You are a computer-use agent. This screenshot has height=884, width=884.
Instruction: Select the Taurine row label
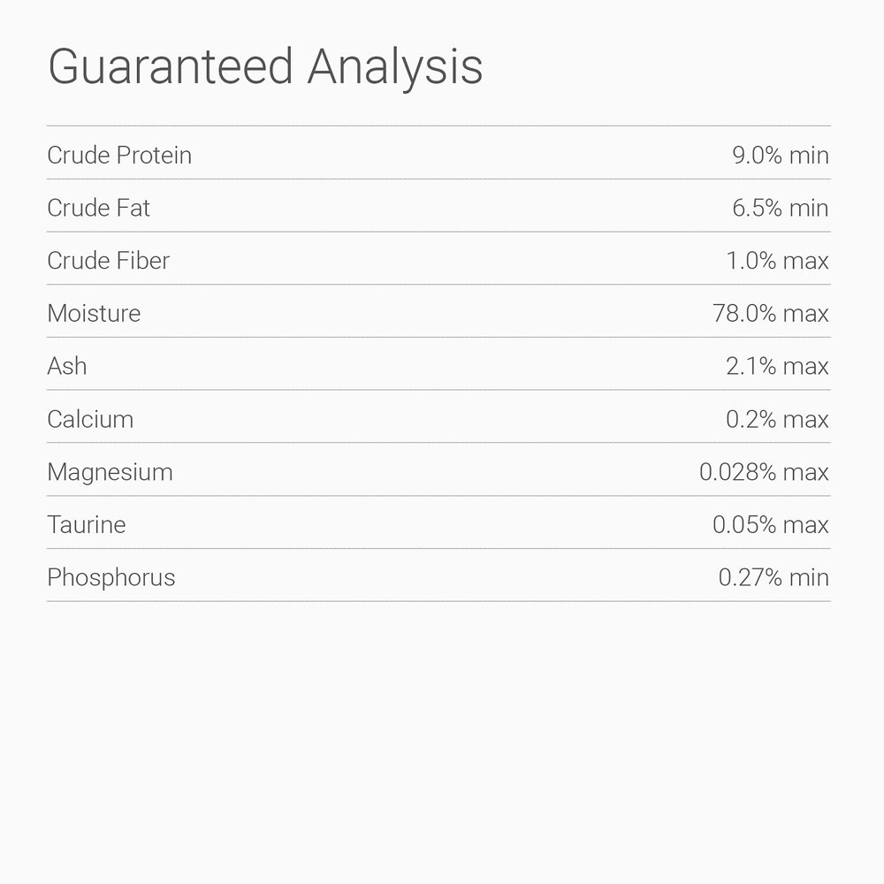87,525
